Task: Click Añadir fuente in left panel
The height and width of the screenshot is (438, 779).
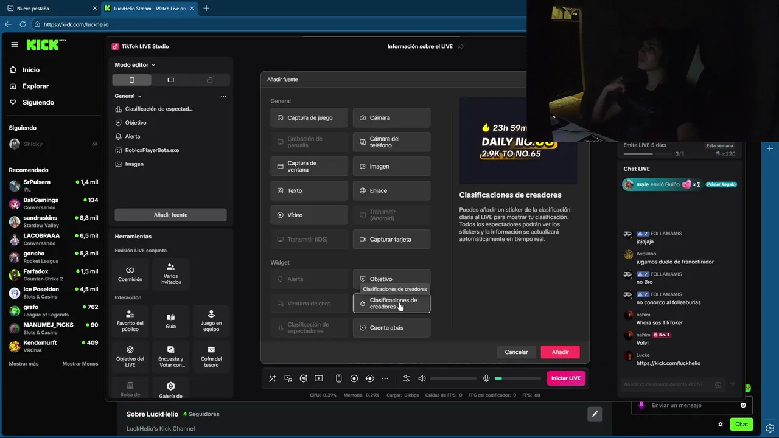Action: click(x=170, y=215)
